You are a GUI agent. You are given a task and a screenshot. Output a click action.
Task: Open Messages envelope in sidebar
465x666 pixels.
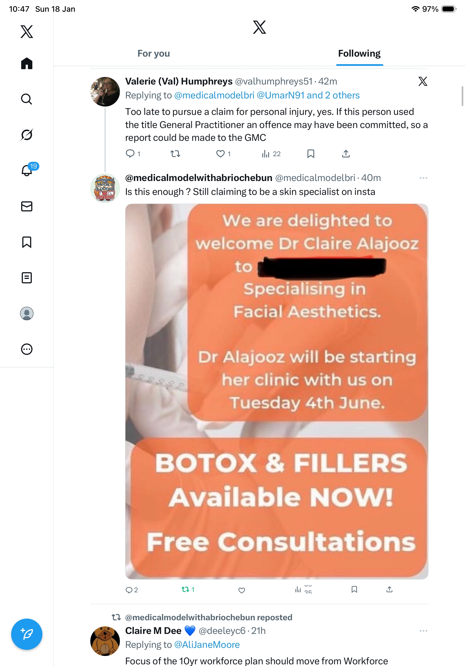27,206
